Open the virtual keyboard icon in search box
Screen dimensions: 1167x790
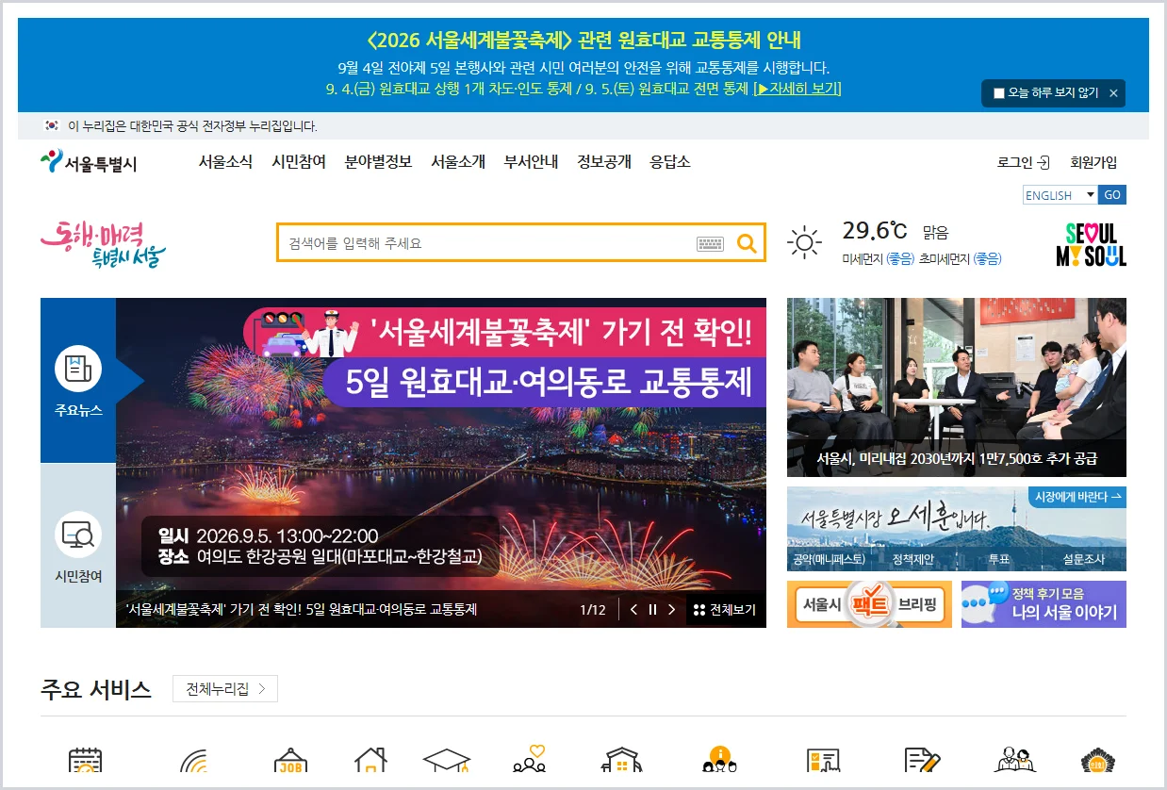click(x=710, y=243)
